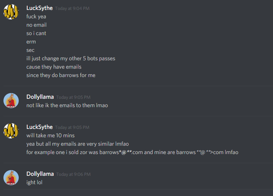Click Dollyllama username at 9:05 PM
This screenshot has width=273, height=196.
click(40, 97)
